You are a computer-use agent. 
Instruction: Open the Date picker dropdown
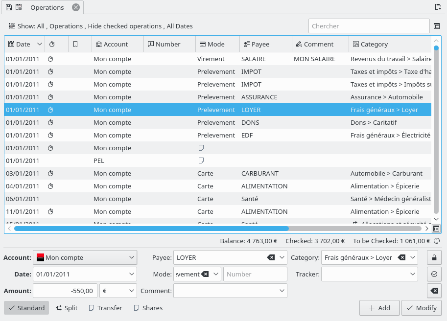pos(131,274)
